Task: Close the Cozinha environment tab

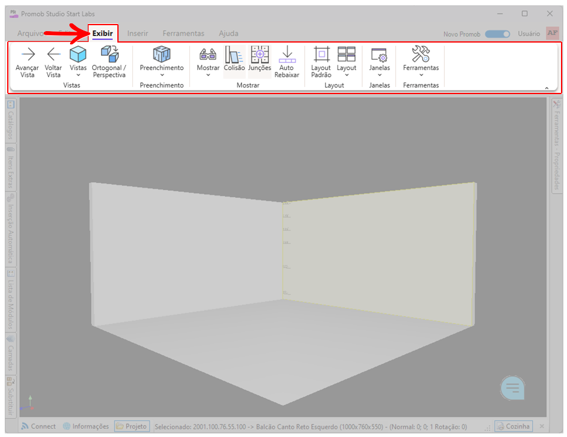Action: (x=542, y=426)
